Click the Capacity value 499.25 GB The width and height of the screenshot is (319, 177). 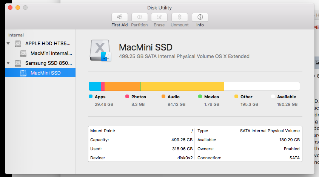coord(182,140)
